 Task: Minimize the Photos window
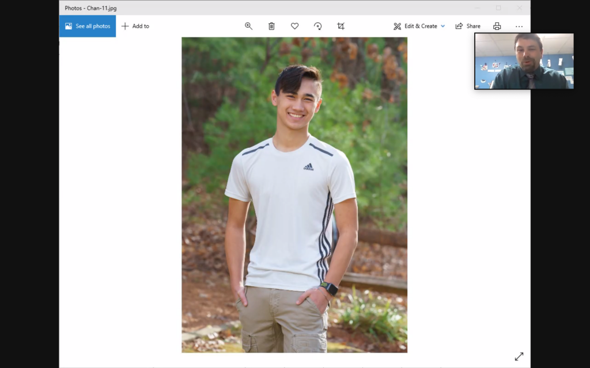[477, 8]
